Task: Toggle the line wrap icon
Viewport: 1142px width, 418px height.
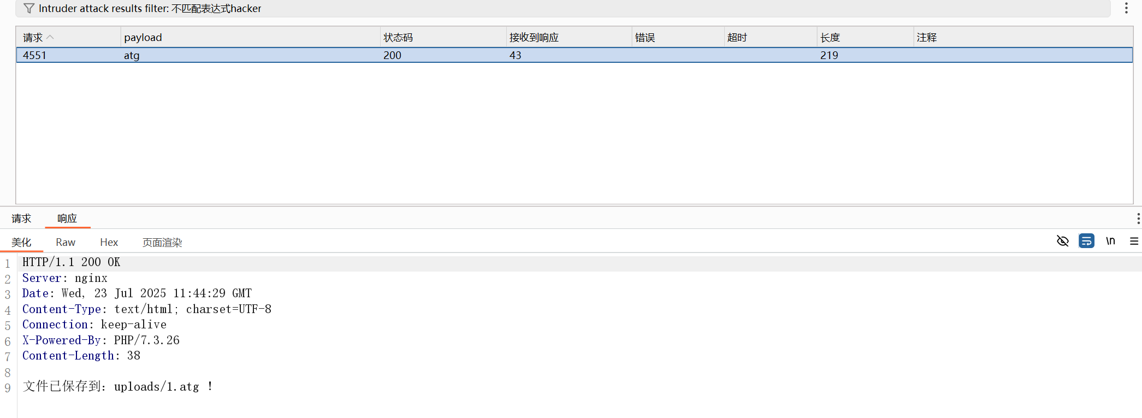Action: [x=1086, y=241]
